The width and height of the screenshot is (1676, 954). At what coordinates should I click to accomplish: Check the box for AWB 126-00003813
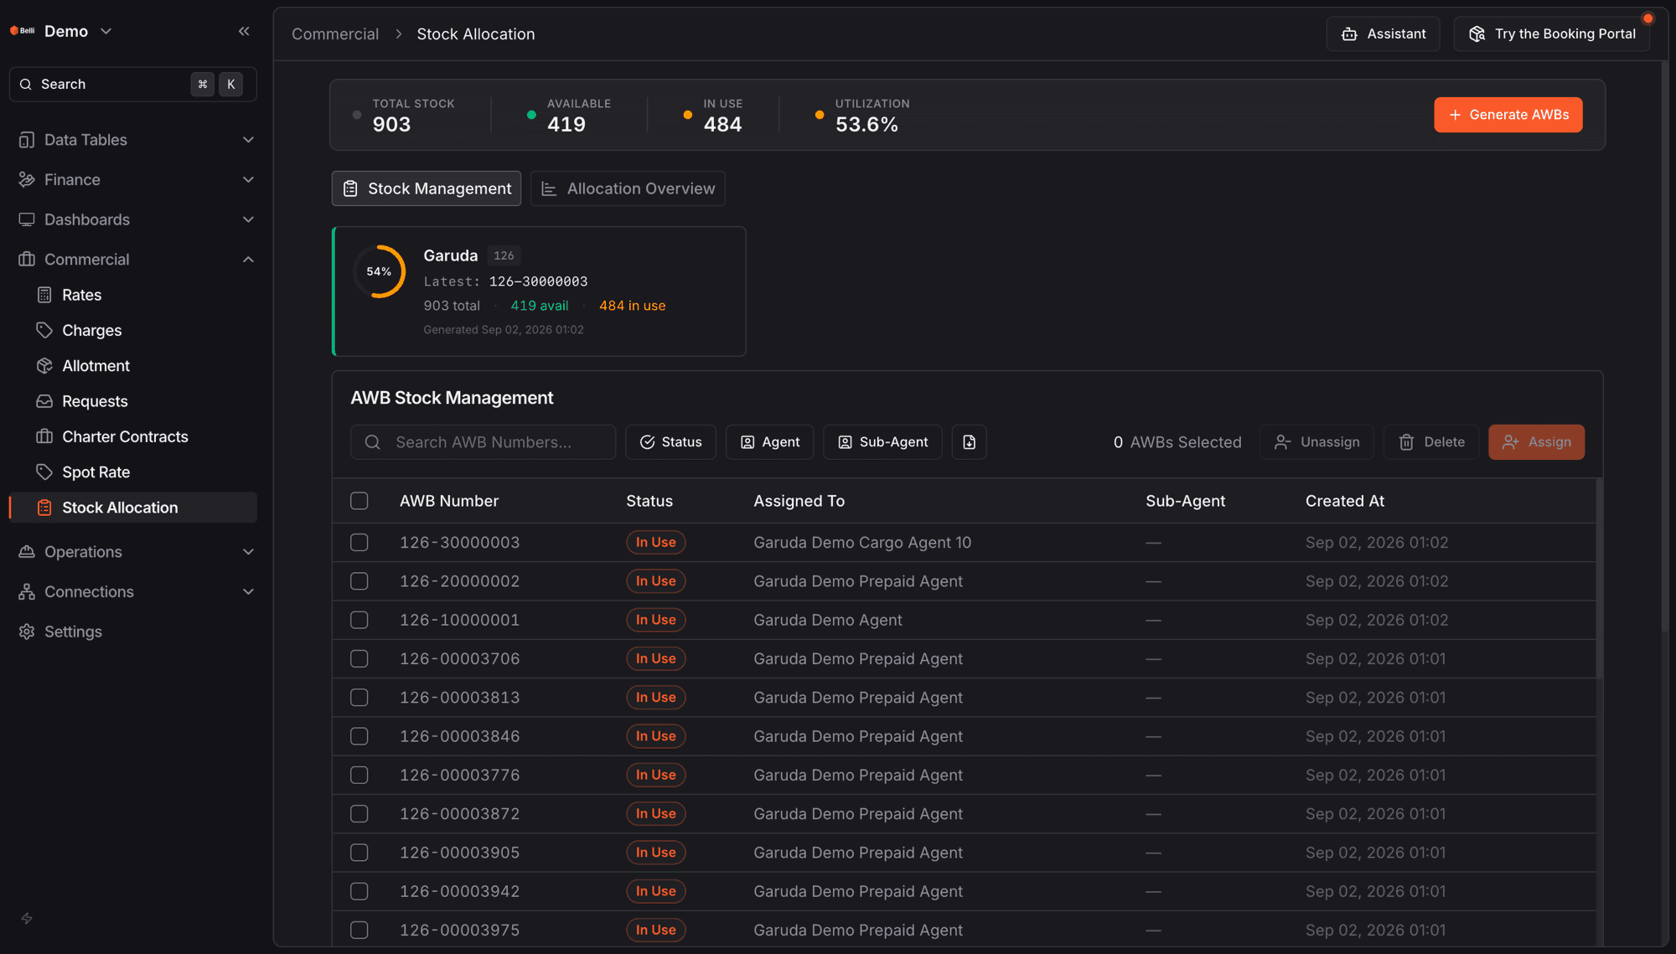(360, 698)
